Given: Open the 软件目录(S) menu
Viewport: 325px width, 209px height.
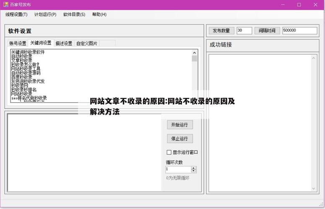Looking at the screenshot, I should 74,15.
